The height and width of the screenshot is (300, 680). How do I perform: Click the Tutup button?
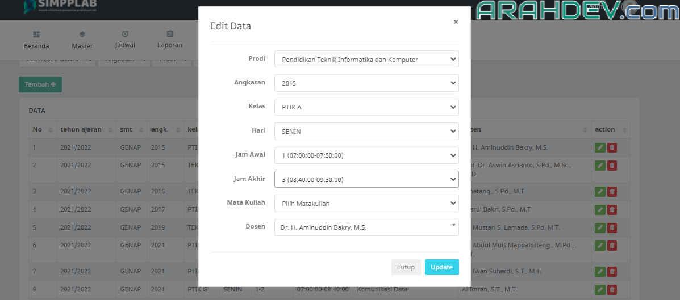point(406,267)
